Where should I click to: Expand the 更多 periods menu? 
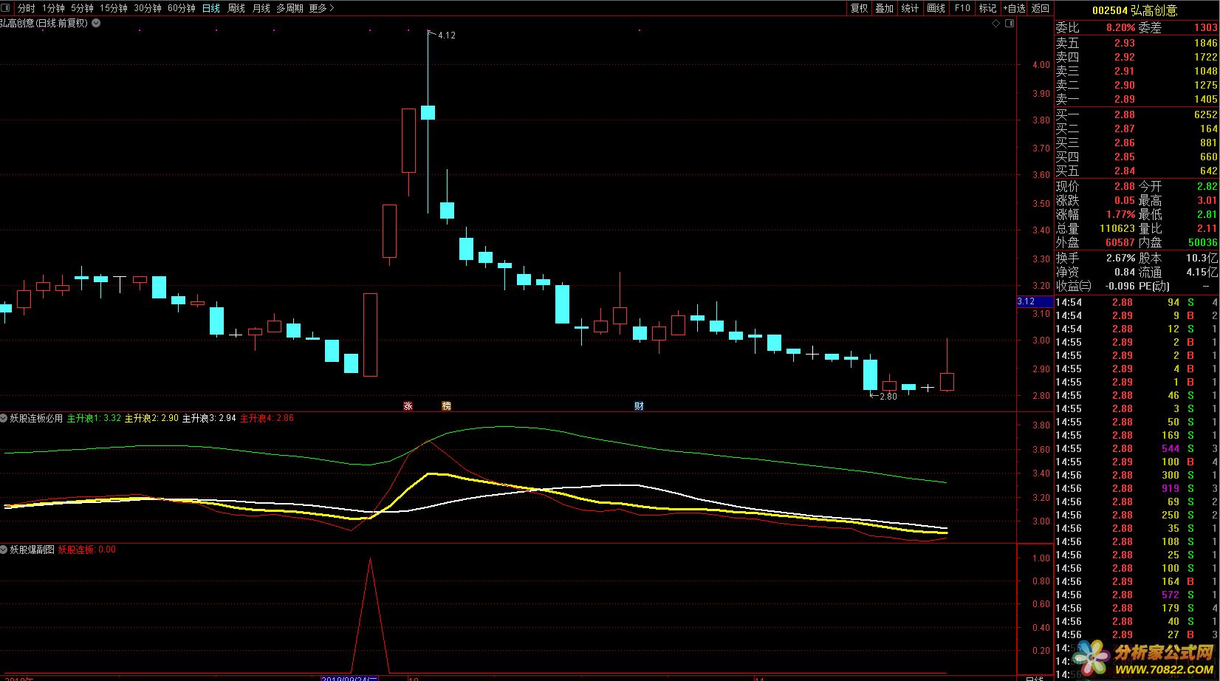(321, 8)
